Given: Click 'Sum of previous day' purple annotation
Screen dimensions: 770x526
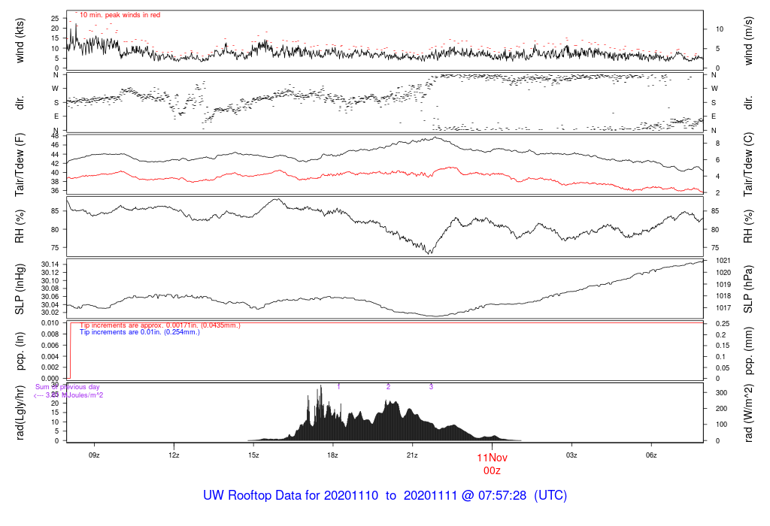Looking at the screenshot, I should (67, 387).
